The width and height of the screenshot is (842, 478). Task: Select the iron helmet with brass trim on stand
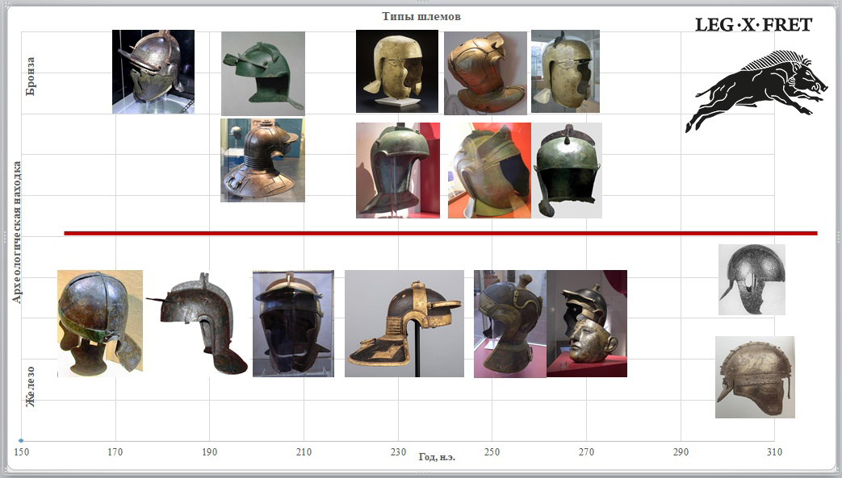pyautogui.click(x=404, y=323)
